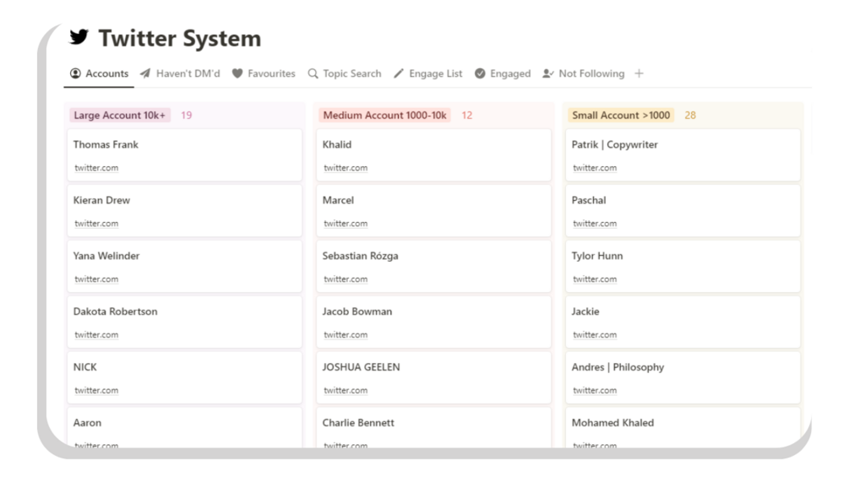Screen dimensions: 849x477
Task: Open the Charlie Bennett card
Action: (433, 428)
